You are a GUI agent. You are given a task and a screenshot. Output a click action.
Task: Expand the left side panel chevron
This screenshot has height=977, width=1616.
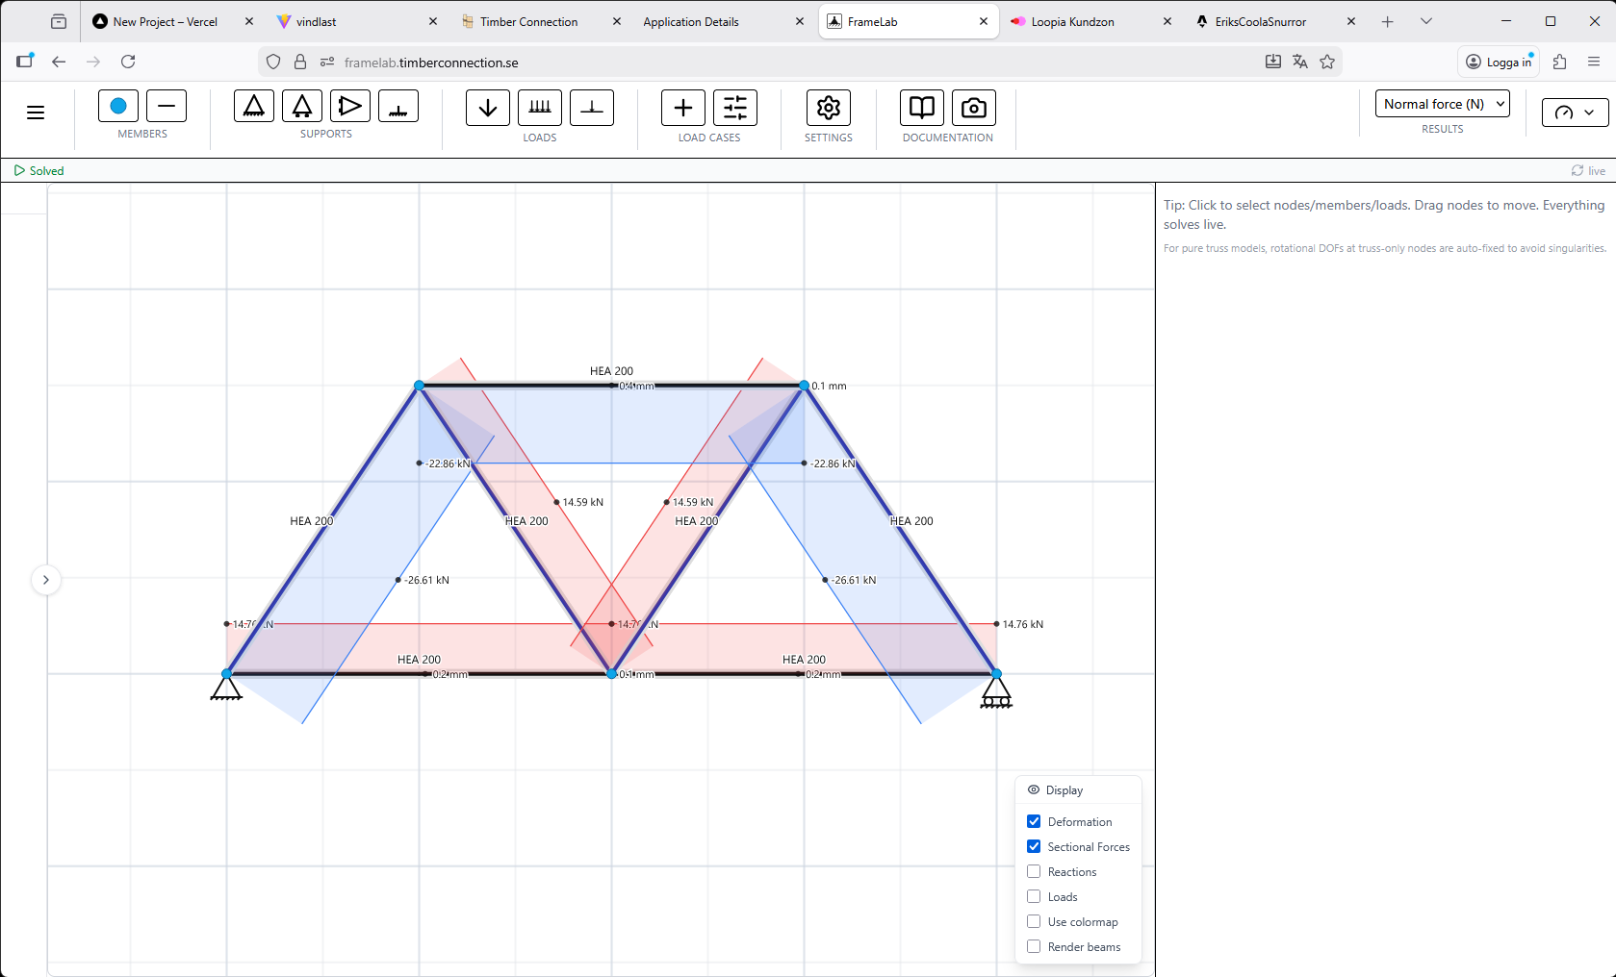coord(45,580)
